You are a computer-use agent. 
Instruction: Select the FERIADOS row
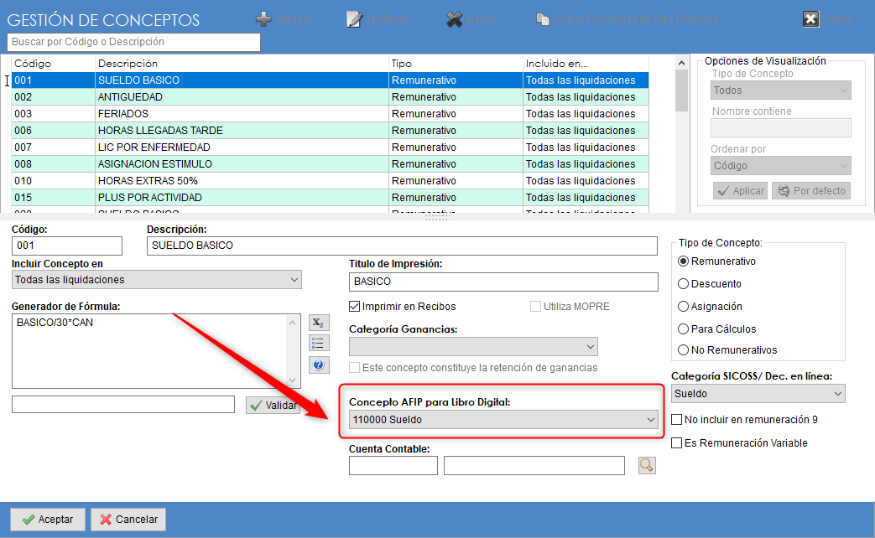(x=331, y=114)
